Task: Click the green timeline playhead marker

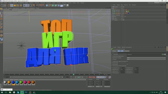Action: coord(73,75)
